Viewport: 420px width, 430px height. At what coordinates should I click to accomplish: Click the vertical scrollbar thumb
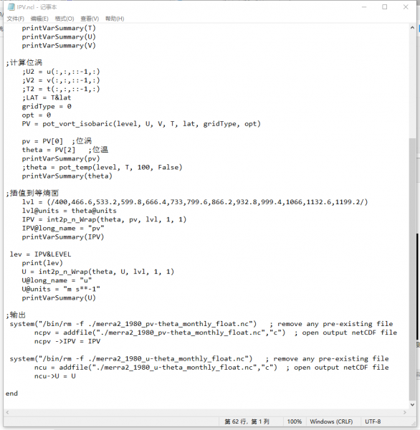(x=412, y=269)
